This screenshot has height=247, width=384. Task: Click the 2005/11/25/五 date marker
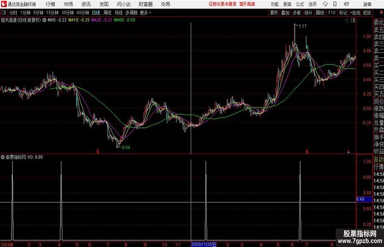tap(204, 244)
